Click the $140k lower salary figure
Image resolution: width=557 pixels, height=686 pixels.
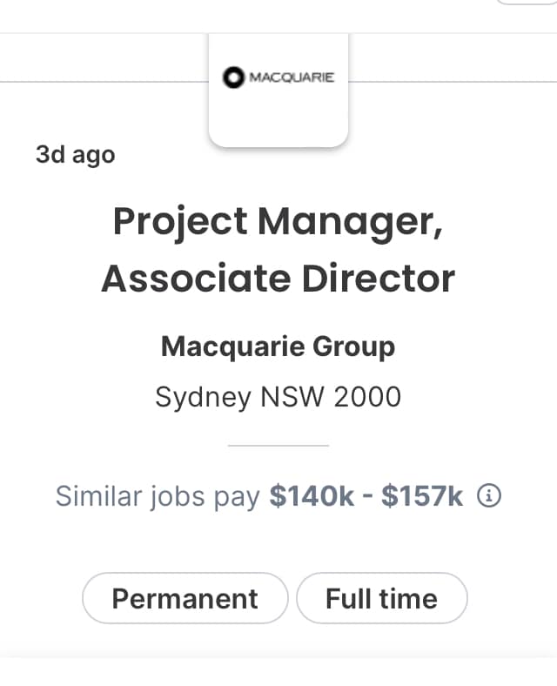[x=312, y=496]
